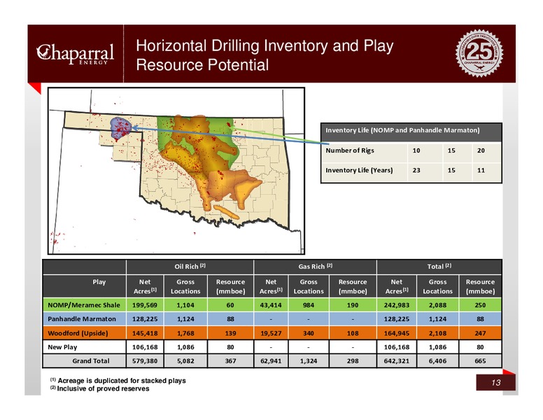The width and height of the screenshot is (543, 420).
Task: Select the 'Grand Total' row label
Action: pyautogui.click(x=91, y=360)
